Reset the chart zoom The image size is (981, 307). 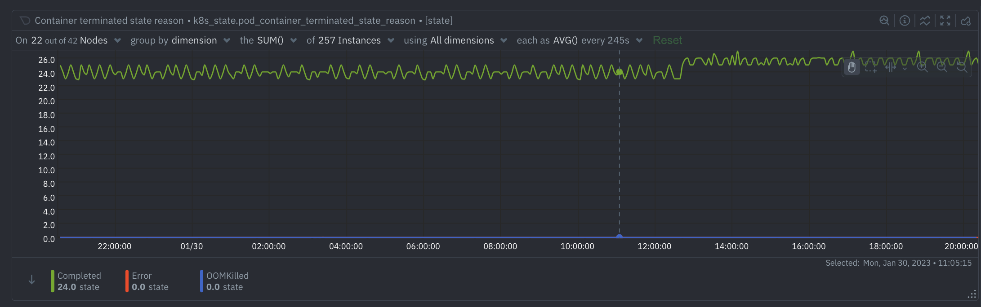tap(961, 67)
